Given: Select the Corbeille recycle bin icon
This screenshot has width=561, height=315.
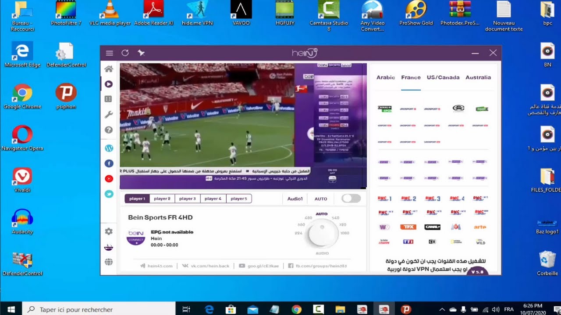Looking at the screenshot, I should (x=547, y=263).
